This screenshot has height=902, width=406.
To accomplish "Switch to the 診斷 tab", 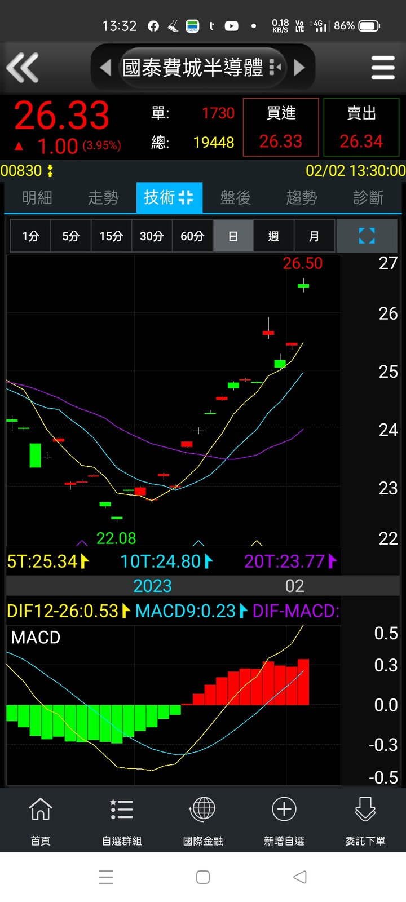I will [x=368, y=197].
